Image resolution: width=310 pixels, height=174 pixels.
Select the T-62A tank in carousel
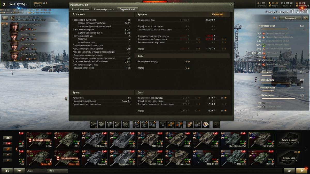pos(39,140)
